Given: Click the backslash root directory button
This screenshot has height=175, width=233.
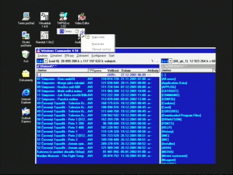Looking at the screenshot, I should 152,61.
